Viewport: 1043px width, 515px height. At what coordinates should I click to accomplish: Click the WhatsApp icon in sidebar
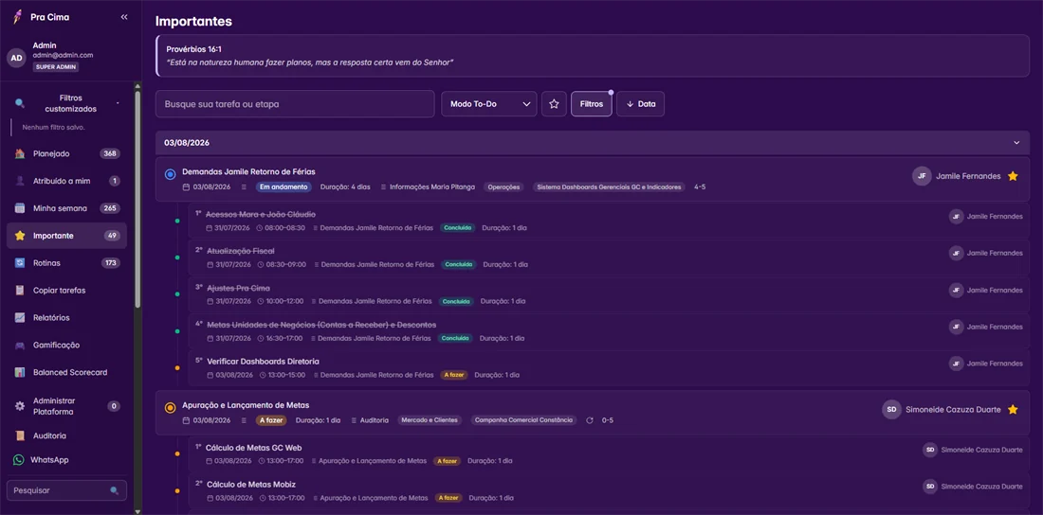coord(19,460)
